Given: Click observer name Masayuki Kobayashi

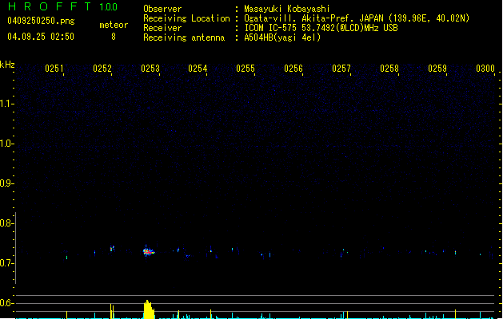Looking at the screenshot, I should click(287, 9).
